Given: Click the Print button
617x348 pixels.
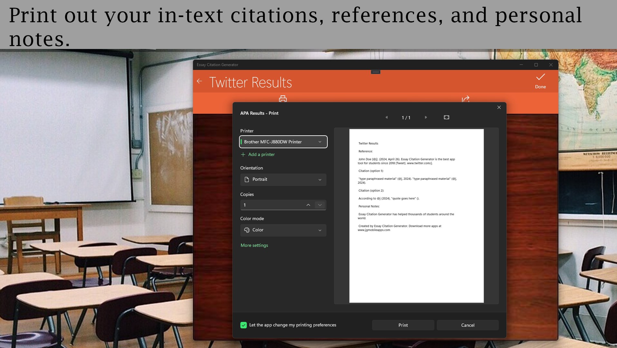Looking at the screenshot, I should pos(402,325).
